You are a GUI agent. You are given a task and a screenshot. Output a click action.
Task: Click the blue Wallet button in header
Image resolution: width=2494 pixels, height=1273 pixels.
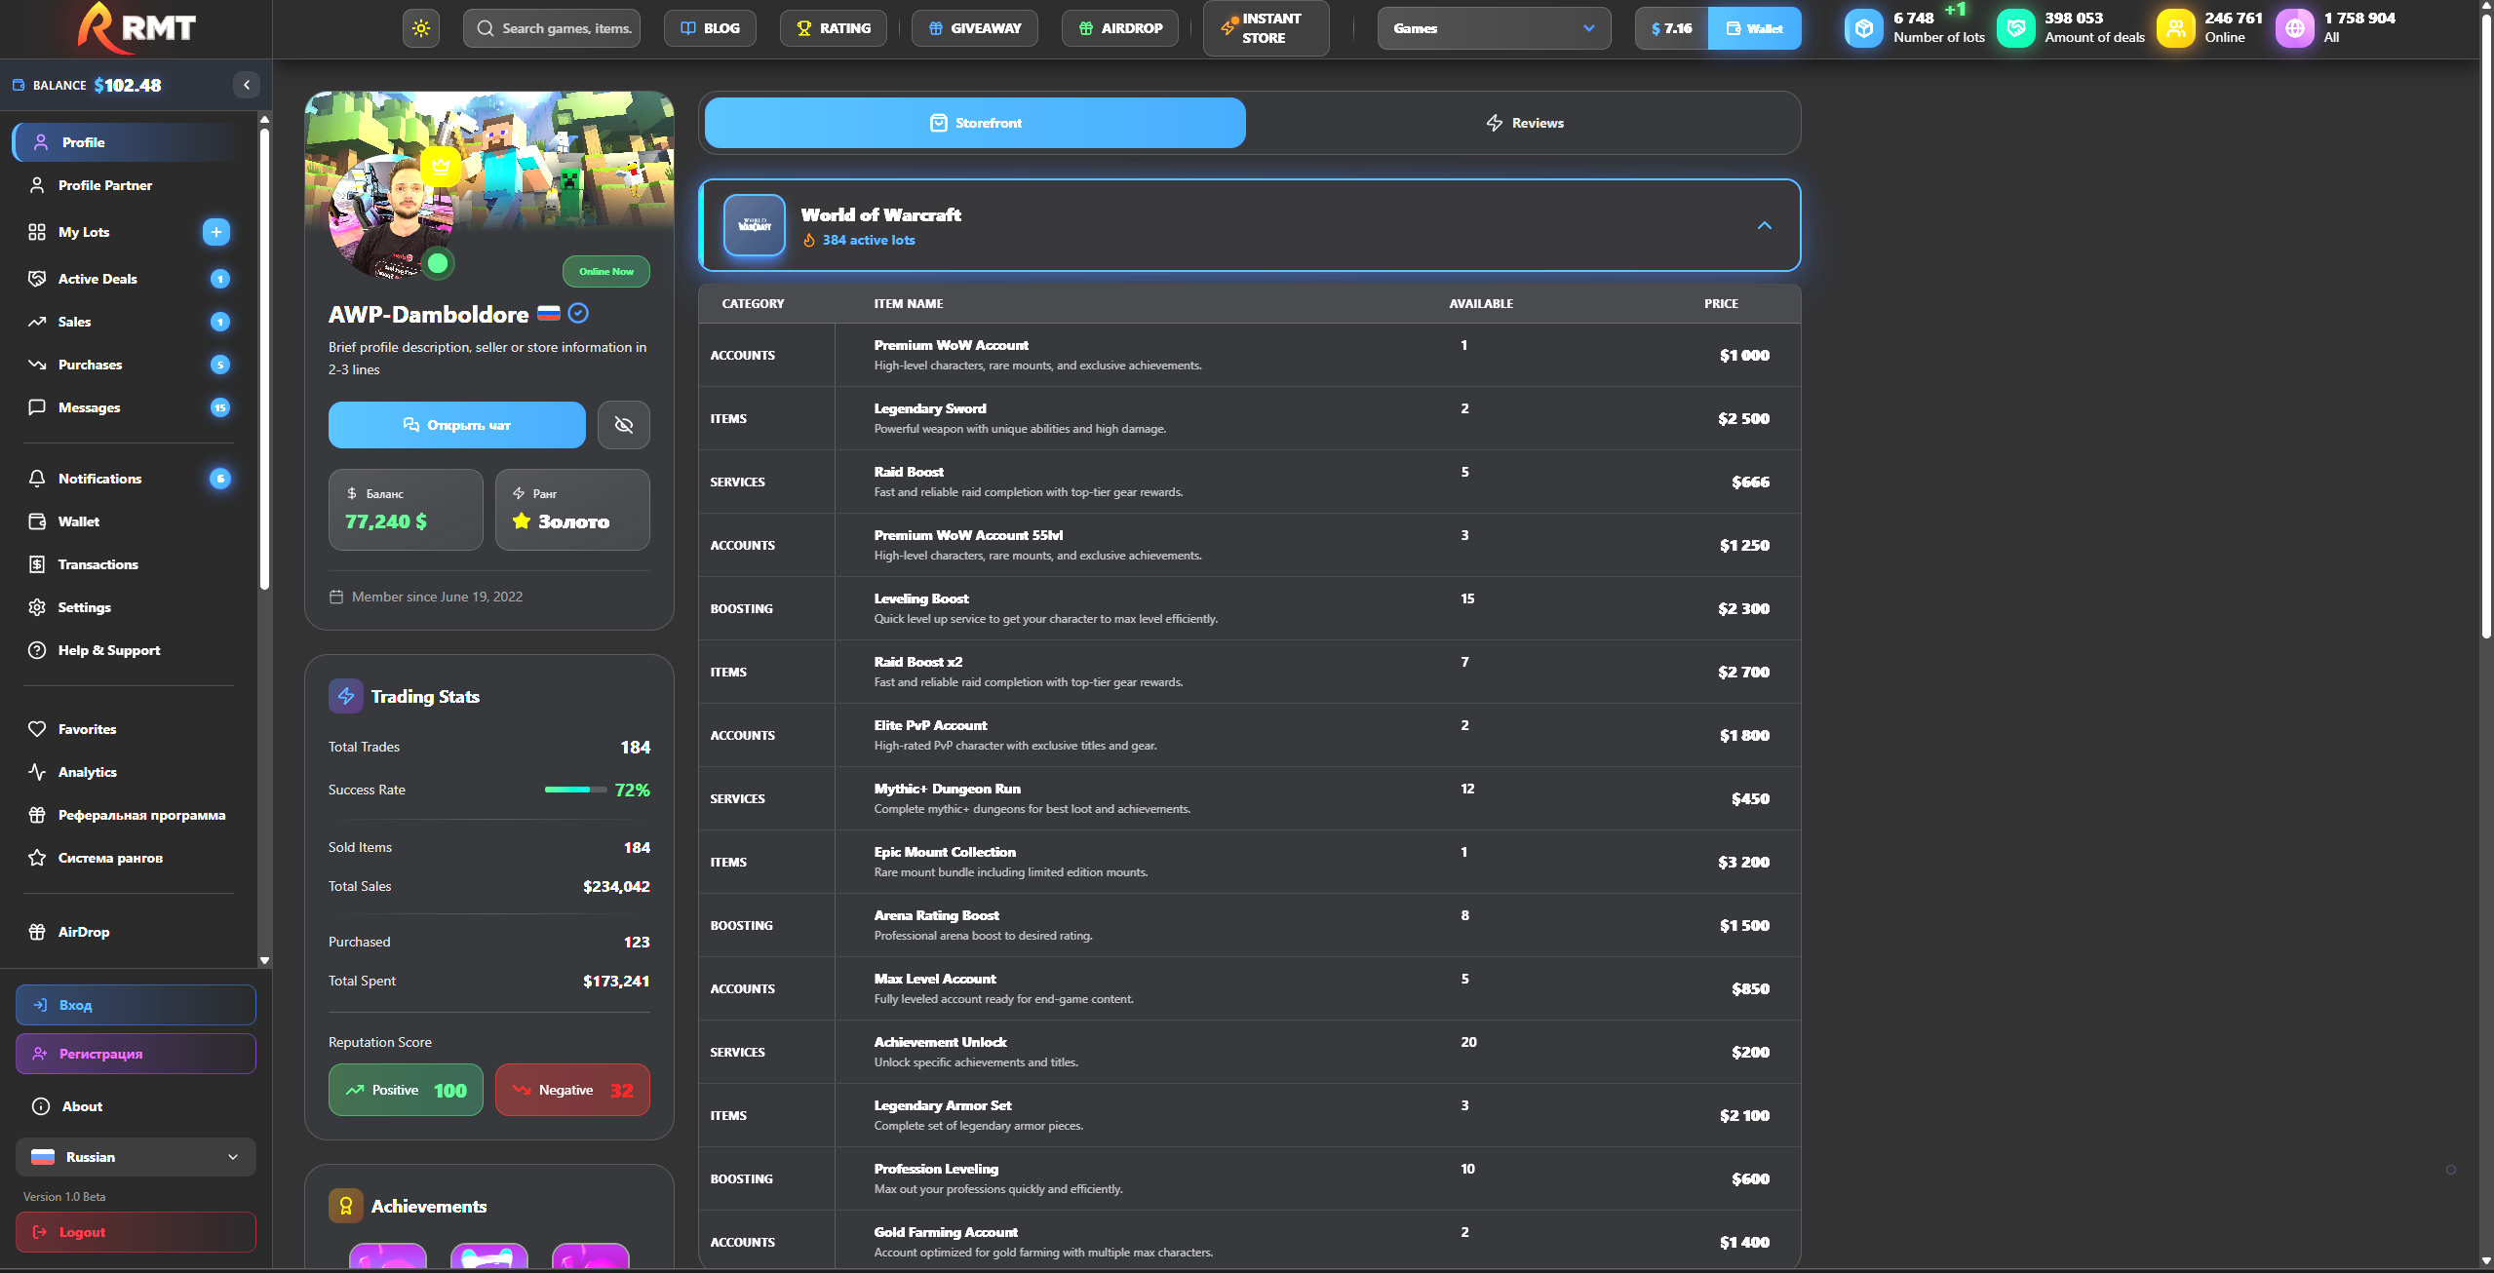[1754, 28]
